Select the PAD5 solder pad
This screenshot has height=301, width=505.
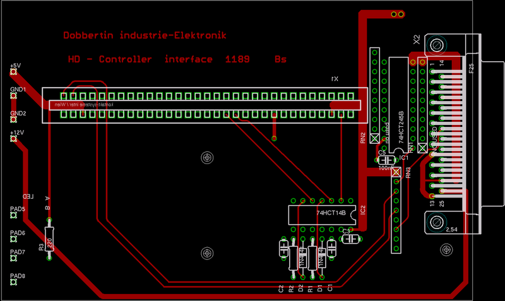tap(13, 216)
